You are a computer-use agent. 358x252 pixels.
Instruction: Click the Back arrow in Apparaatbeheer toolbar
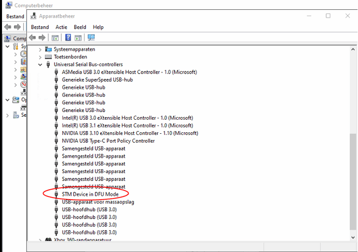coord(32,37)
